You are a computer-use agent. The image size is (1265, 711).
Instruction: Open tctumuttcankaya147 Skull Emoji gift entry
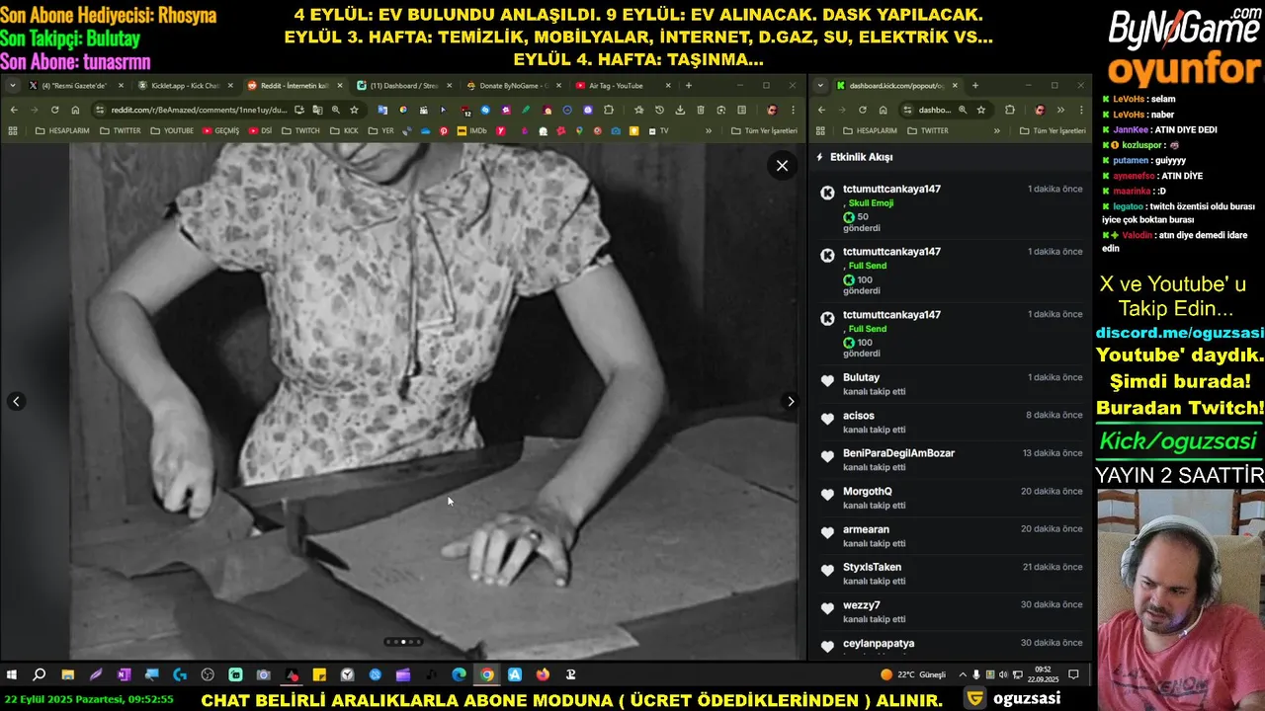coord(951,208)
